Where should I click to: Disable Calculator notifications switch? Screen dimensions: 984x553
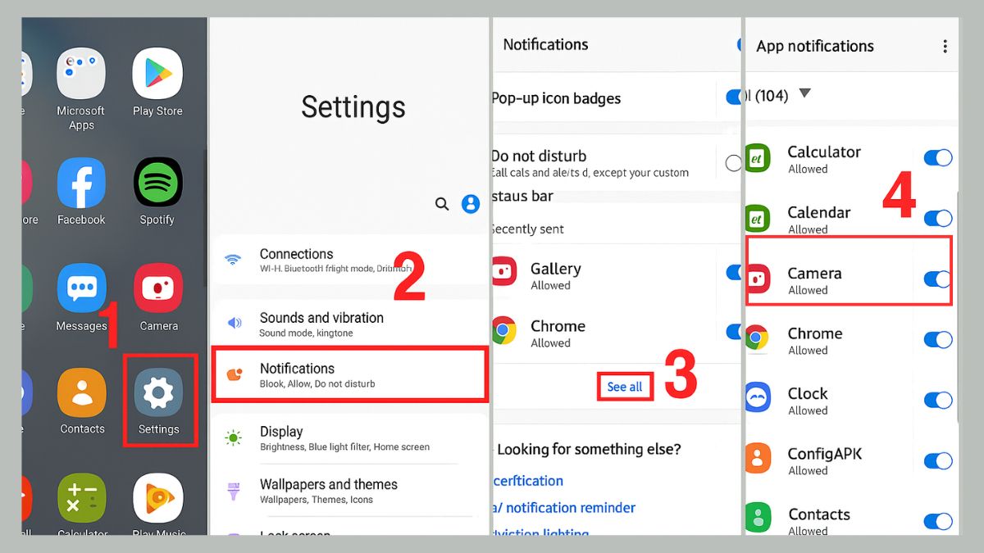point(937,158)
